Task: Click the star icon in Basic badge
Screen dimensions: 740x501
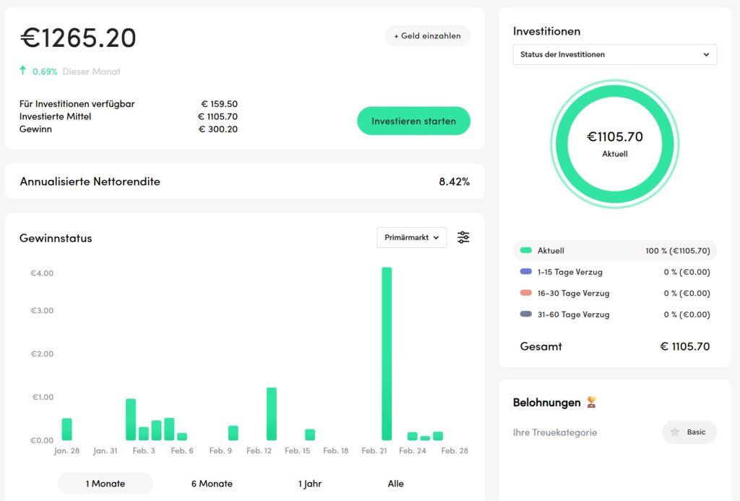Action: point(675,432)
